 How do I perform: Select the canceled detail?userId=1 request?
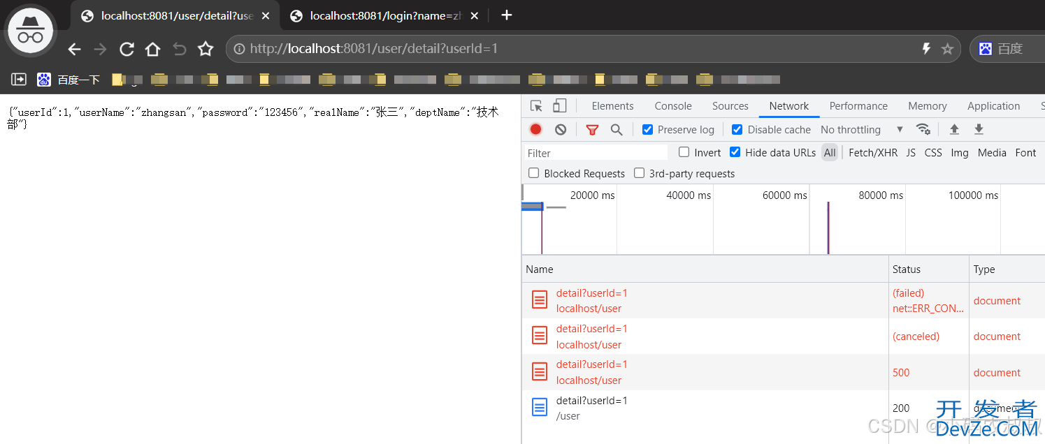783,336
